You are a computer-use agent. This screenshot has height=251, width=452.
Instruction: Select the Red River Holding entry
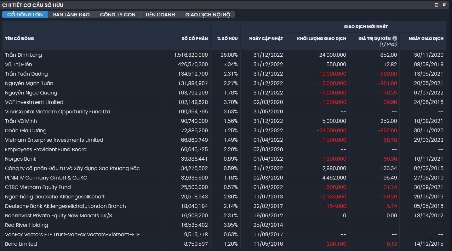(x=26, y=225)
